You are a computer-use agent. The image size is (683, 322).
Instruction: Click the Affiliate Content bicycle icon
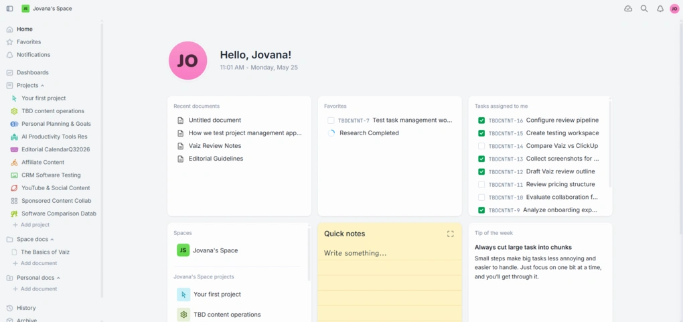point(14,163)
